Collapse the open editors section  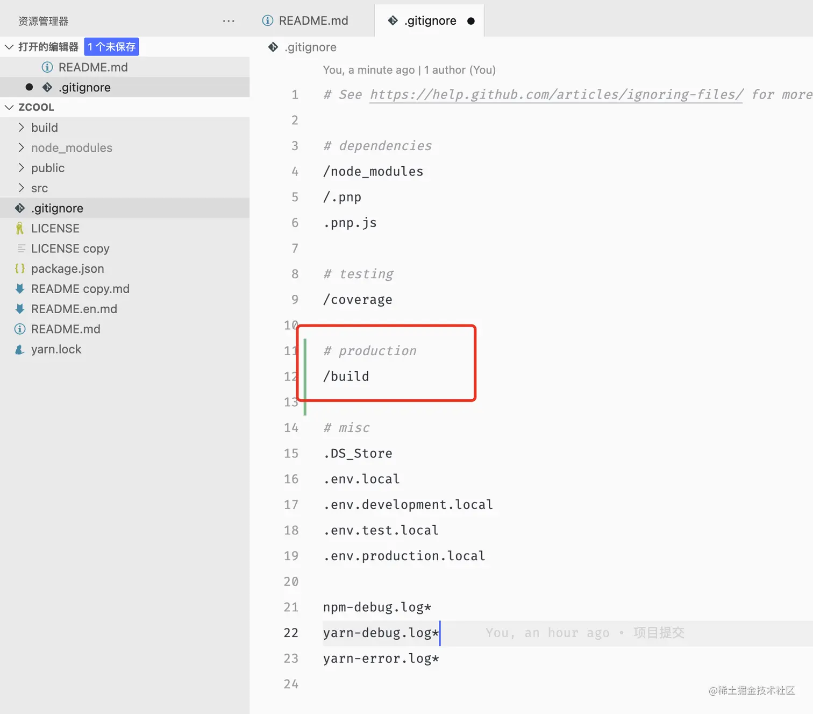pyautogui.click(x=9, y=47)
